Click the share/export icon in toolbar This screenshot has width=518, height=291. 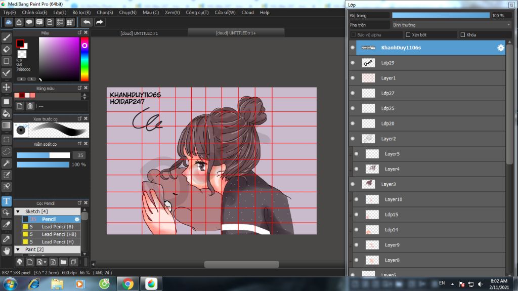click(19, 22)
